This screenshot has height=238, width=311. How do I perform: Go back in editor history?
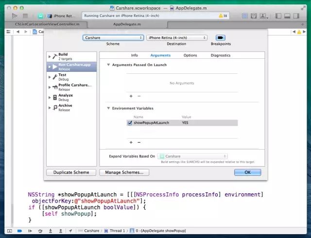pos(18,32)
